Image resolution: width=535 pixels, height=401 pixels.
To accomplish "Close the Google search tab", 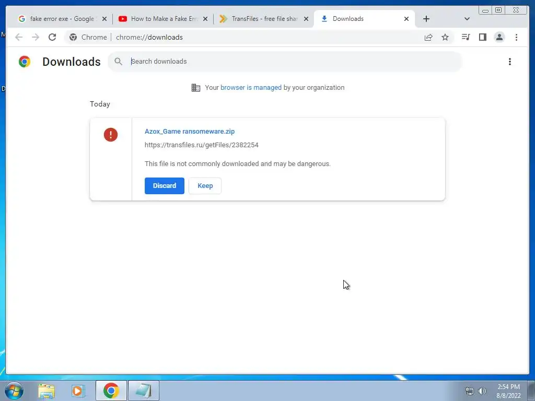I will pyautogui.click(x=104, y=19).
